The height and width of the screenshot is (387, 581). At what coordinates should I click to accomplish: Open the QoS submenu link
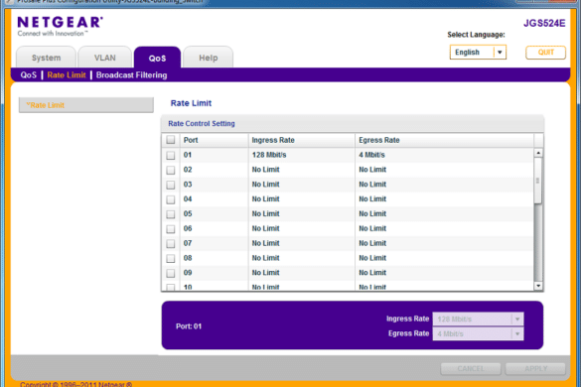click(x=29, y=75)
